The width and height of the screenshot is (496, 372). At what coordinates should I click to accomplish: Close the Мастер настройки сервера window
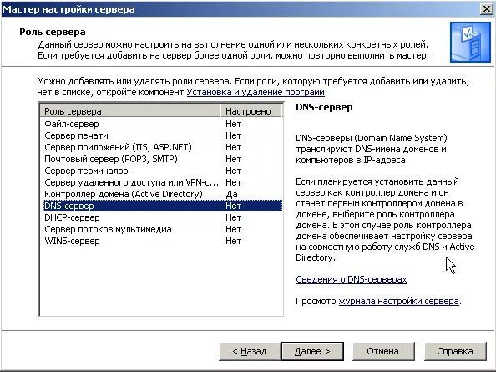[487, 9]
